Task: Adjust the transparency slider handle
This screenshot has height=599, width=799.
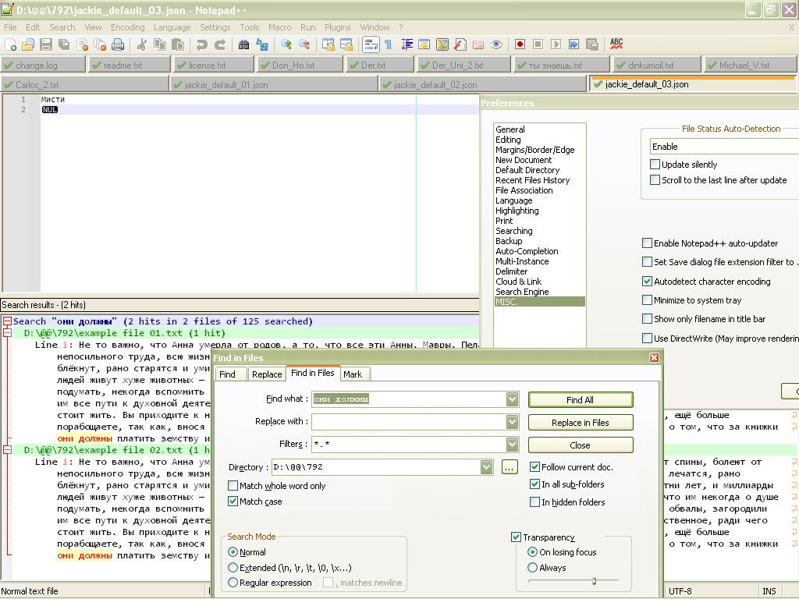Action: tap(594, 580)
